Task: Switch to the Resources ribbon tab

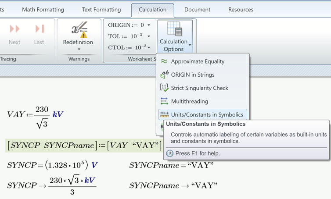Action: [x=241, y=10]
